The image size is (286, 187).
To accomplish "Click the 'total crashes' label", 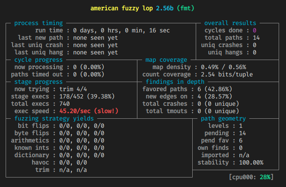I will click(165, 104).
